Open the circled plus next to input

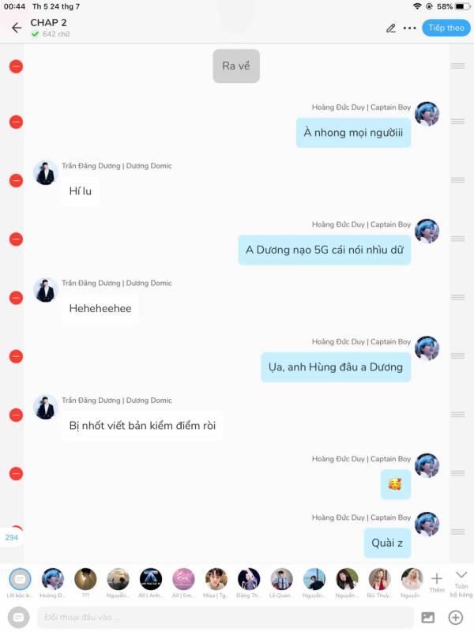(x=456, y=617)
